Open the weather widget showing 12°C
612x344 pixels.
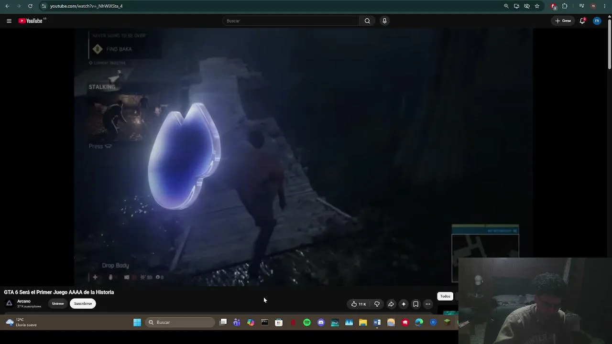click(21, 322)
